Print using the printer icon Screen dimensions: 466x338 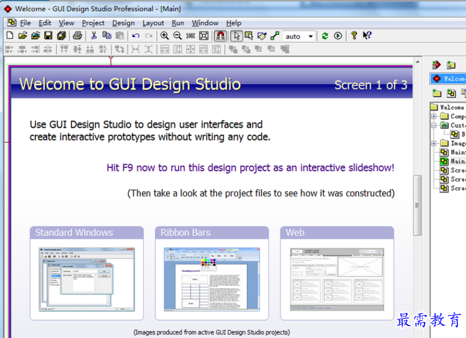click(77, 36)
